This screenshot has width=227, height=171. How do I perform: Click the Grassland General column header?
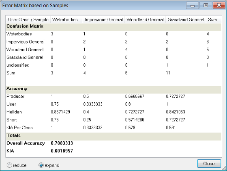click(186, 19)
